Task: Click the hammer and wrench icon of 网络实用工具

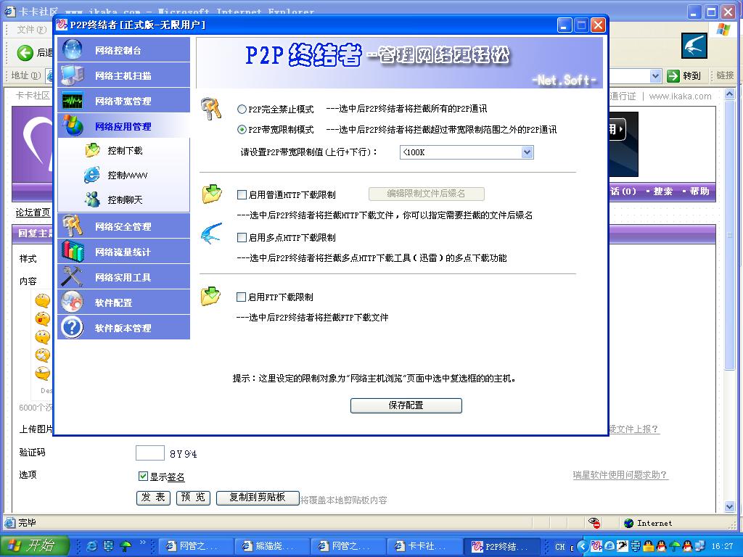Action: tap(73, 276)
